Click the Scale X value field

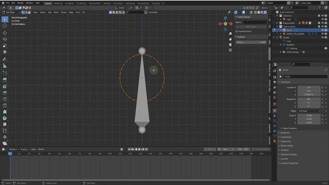point(309,116)
